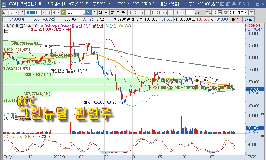Toggle the Slow %K legend checkbox
This screenshot has width=266, height=160.
click(5, 136)
